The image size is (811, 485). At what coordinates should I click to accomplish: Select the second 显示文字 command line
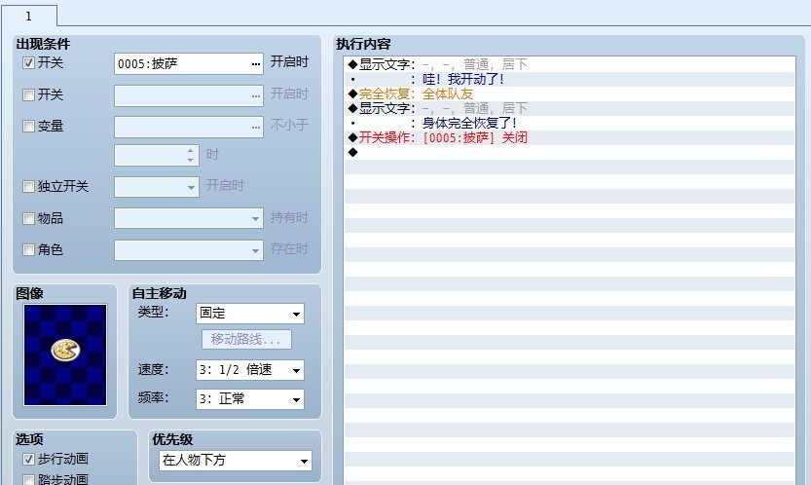point(570,108)
